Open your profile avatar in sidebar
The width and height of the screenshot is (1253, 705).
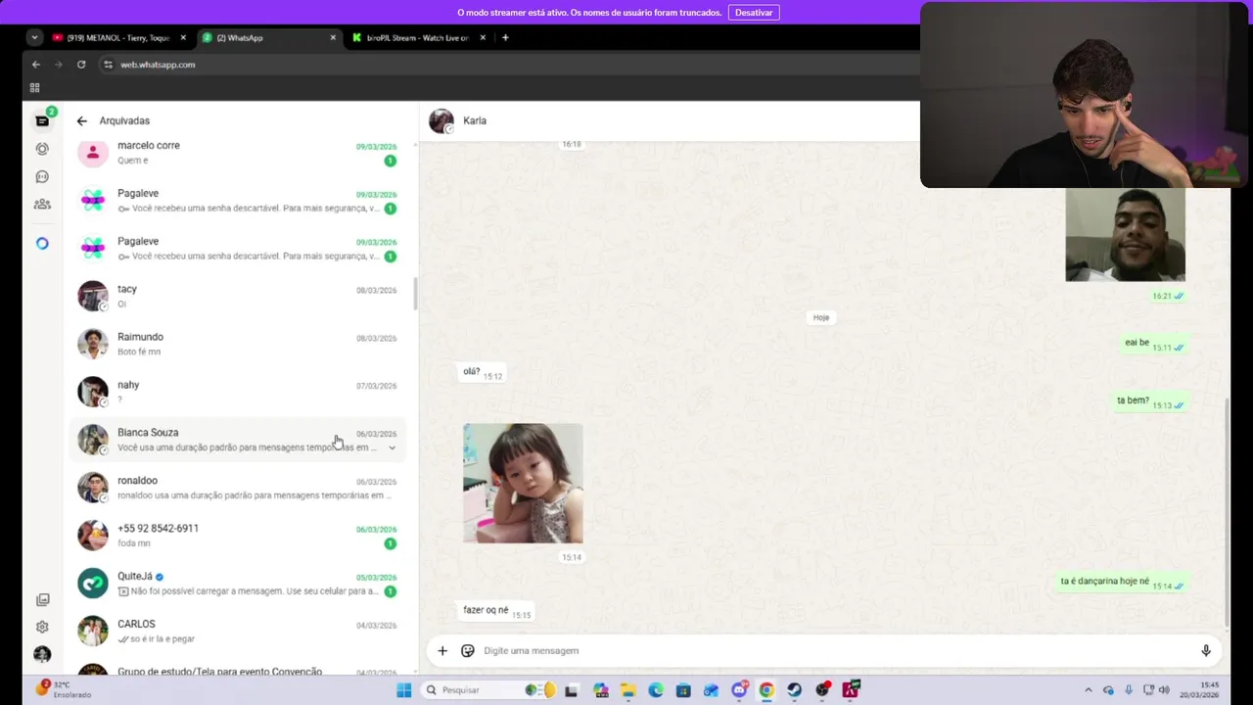click(42, 654)
